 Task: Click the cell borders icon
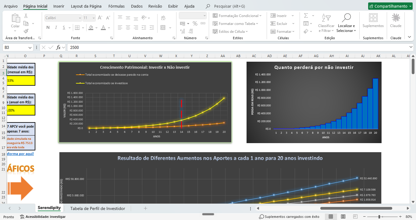77,28
